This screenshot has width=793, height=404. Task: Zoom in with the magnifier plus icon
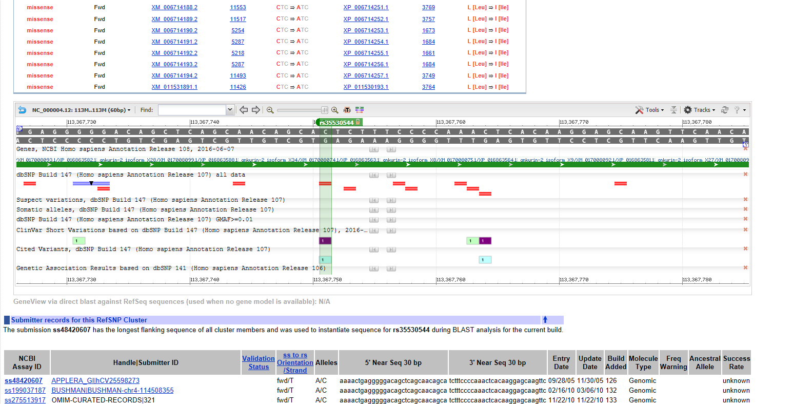(335, 110)
